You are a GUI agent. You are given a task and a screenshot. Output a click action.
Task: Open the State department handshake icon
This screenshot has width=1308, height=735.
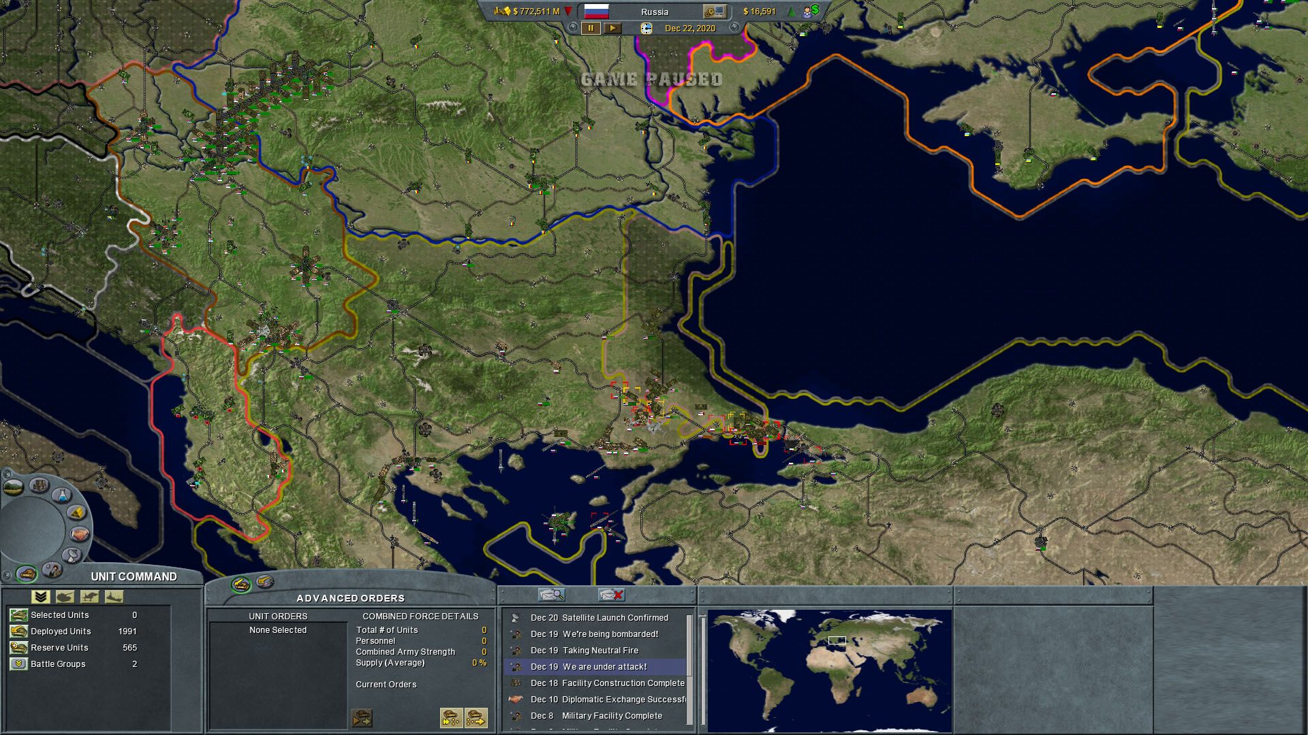point(80,534)
